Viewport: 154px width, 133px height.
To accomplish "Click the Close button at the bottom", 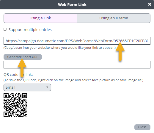I will click(x=142, y=127).
